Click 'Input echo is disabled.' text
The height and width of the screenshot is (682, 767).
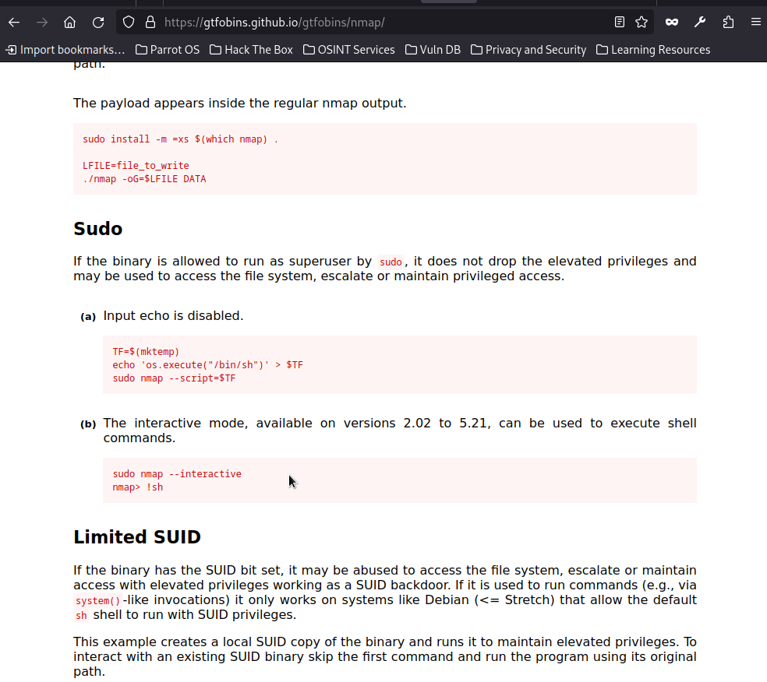(173, 315)
